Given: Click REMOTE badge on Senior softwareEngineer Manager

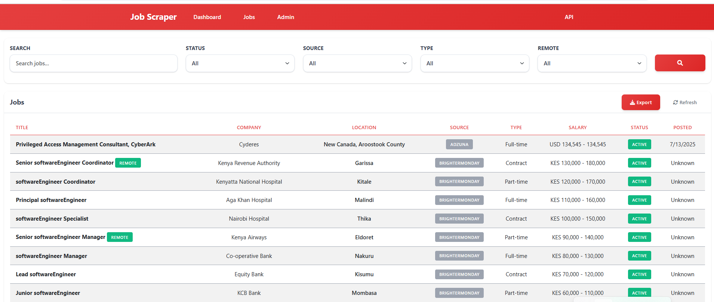Looking at the screenshot, I should (120, 237).
